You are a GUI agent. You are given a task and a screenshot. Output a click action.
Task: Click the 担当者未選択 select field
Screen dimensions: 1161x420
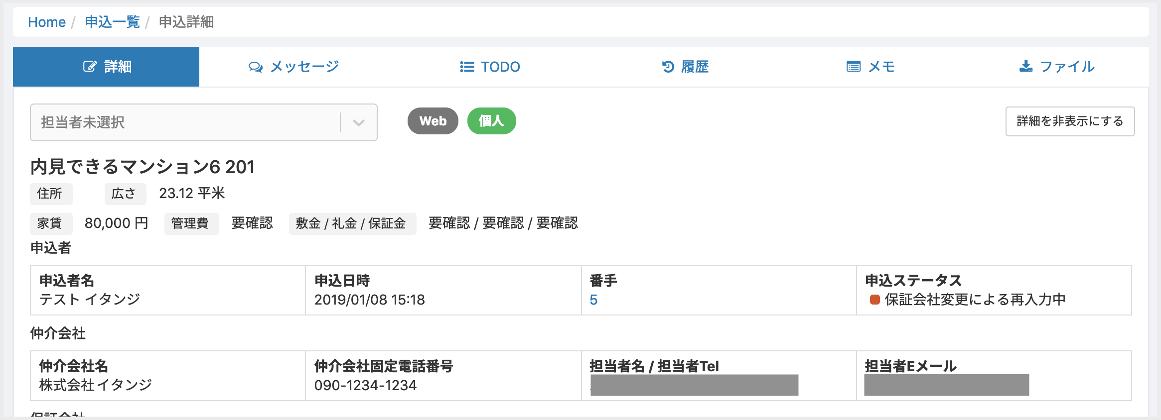click(x=204, y=122)
